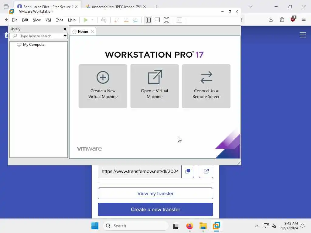Click Send Ctrl+Alt+Del toolbar icon
The image size is (311, 233).
pos(104,20)
